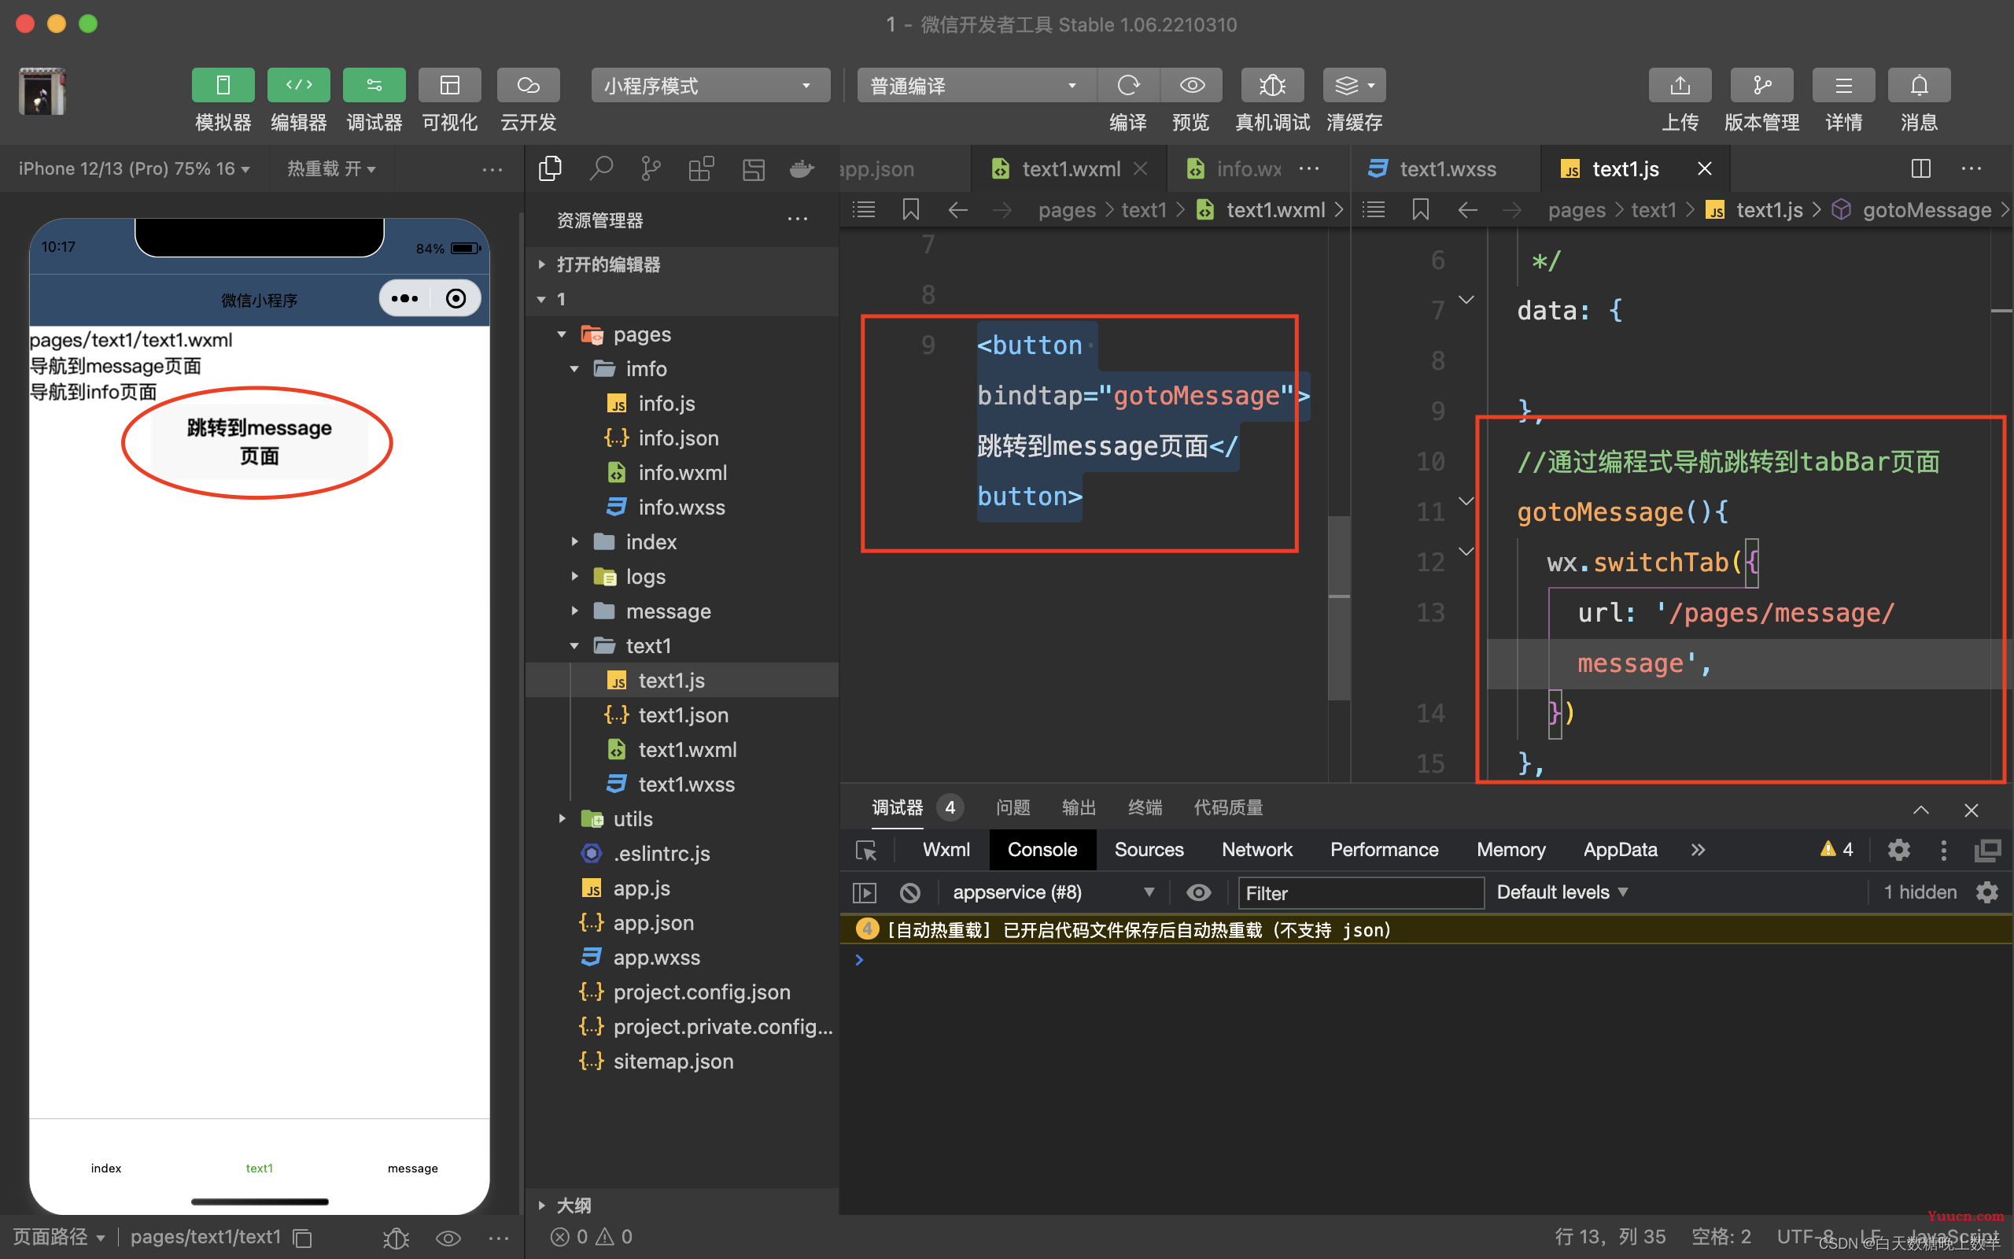Viewport: 2014px width, 1259px height.
Task: Switch to the 问题 problems tab
Action: click(1013, 807)
